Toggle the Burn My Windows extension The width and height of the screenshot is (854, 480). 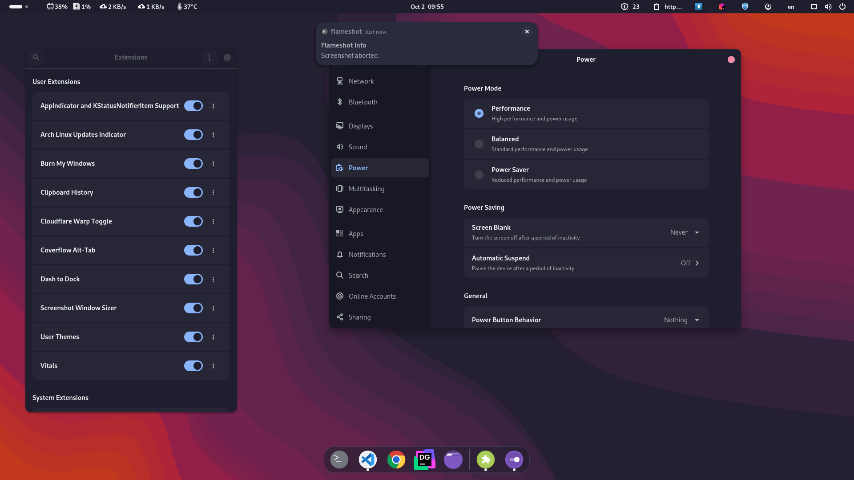click(193, 164)
